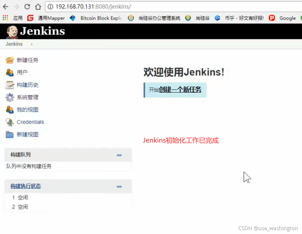This screenshot has height=234, width=302.
Task: Click the 尚硅谷 bookmark favicon
Action: (188, 18)
